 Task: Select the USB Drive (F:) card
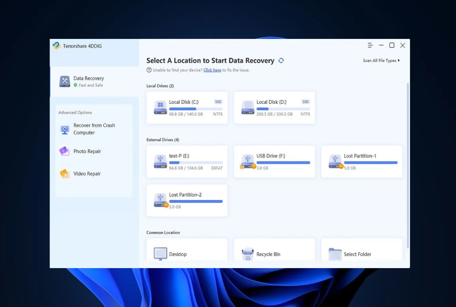(274, 161)
